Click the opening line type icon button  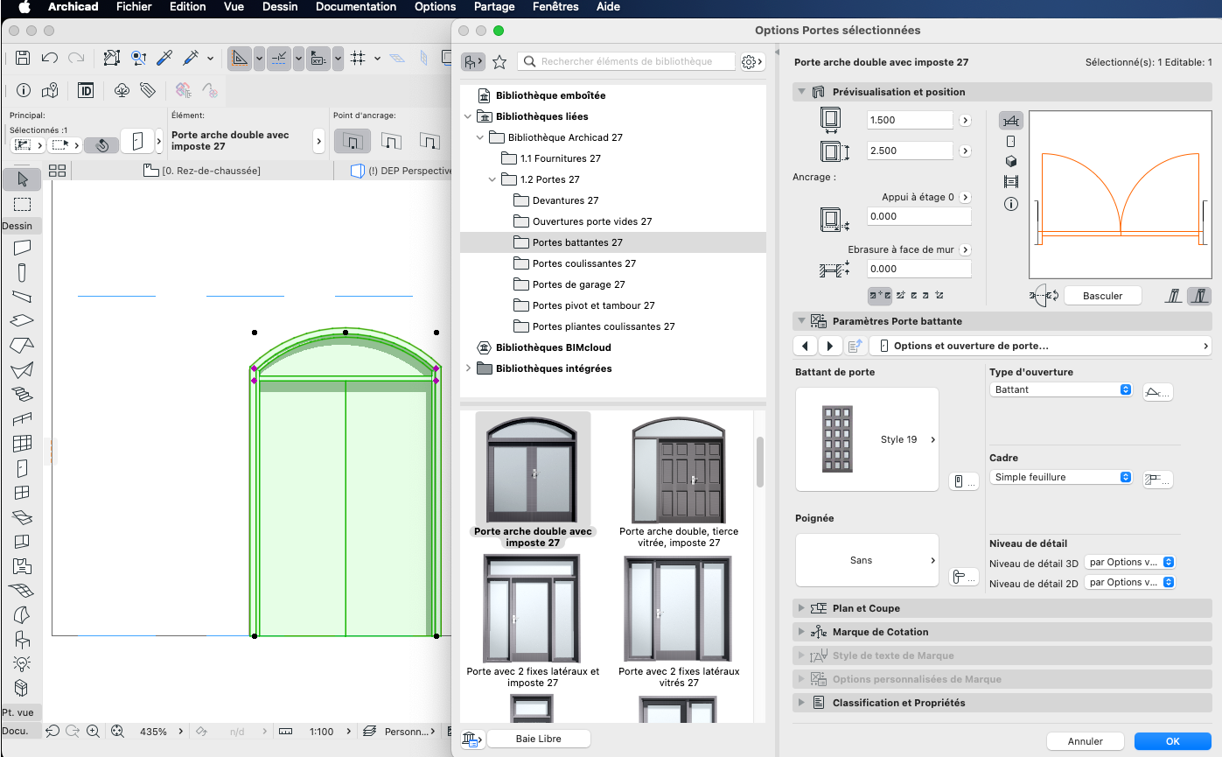[1158, 392]
